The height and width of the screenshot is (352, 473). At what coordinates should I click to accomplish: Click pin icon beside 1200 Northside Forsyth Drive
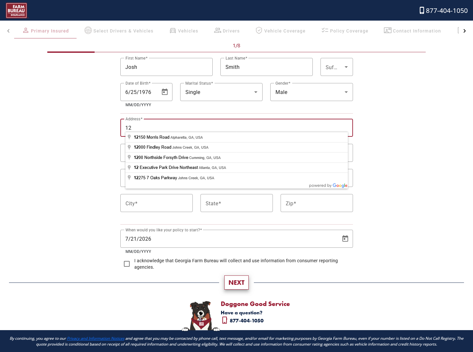129,157
